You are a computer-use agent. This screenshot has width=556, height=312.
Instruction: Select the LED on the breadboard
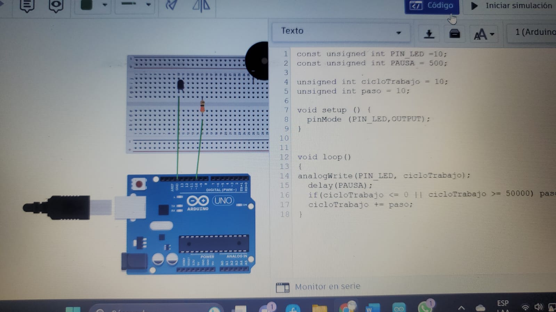click(180, 85)
